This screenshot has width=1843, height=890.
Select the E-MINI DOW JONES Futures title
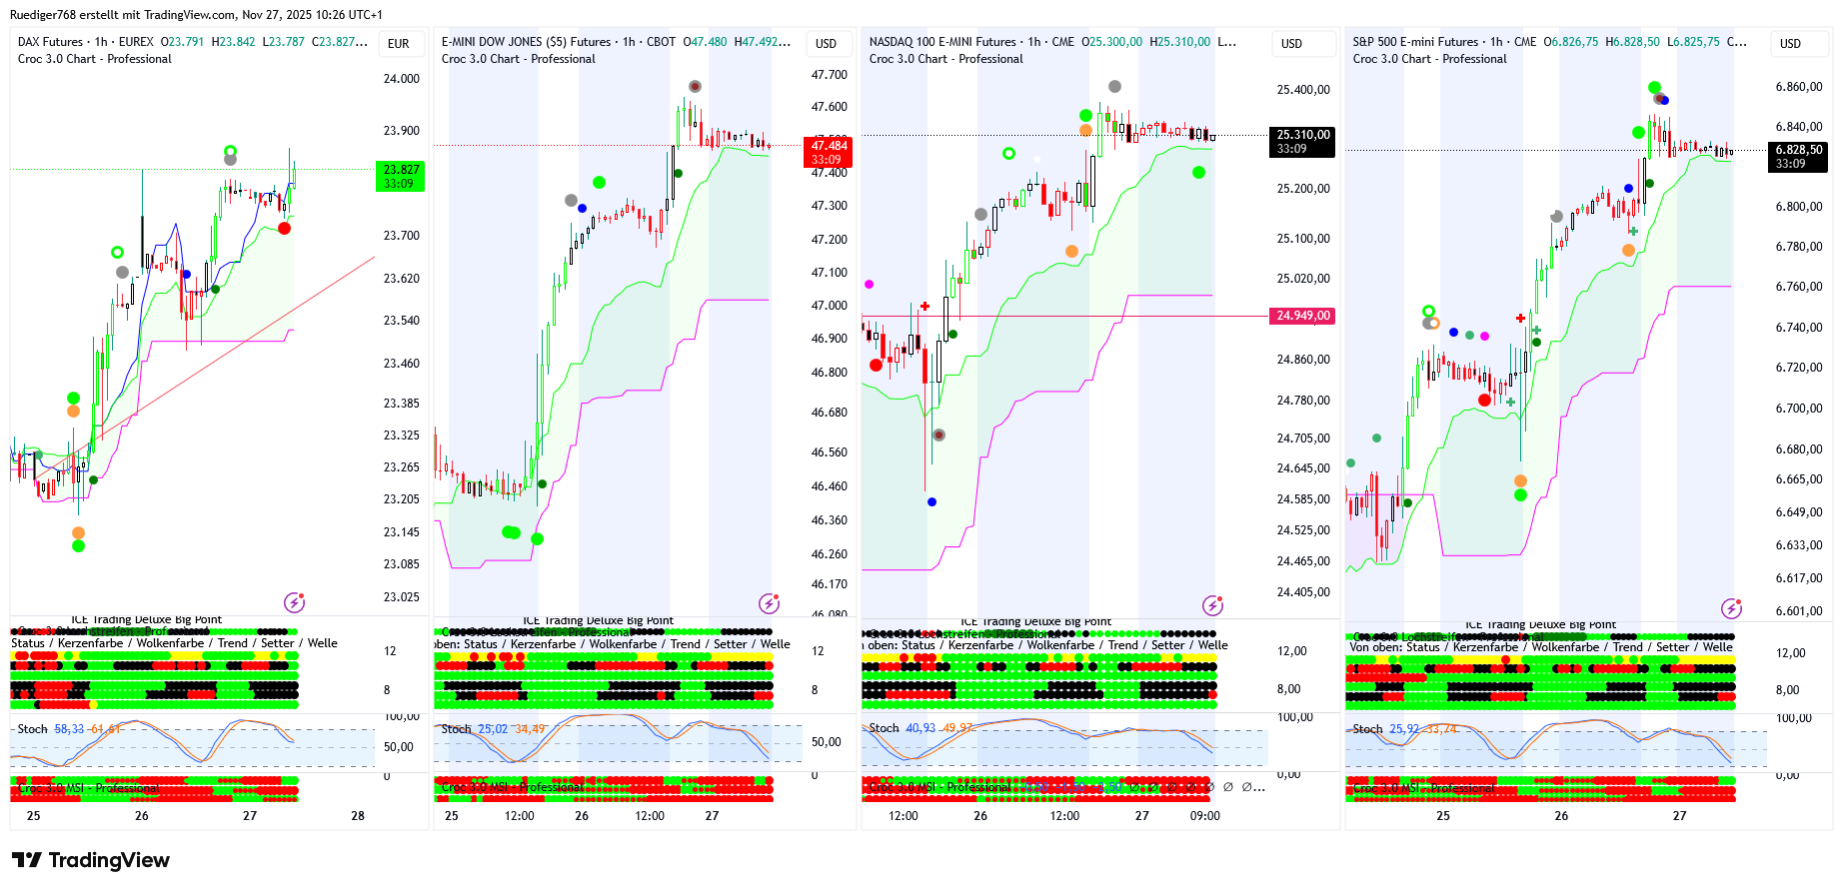pos(526,42)
